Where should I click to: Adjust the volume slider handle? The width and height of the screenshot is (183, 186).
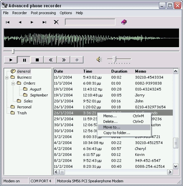tap(114, 59)
